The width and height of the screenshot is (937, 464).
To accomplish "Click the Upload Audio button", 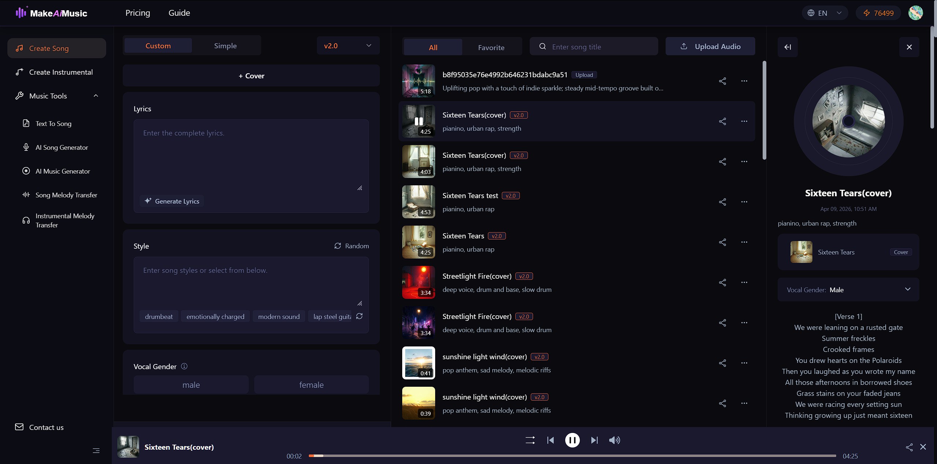I will pyautogui.click(x=710, y=47).
